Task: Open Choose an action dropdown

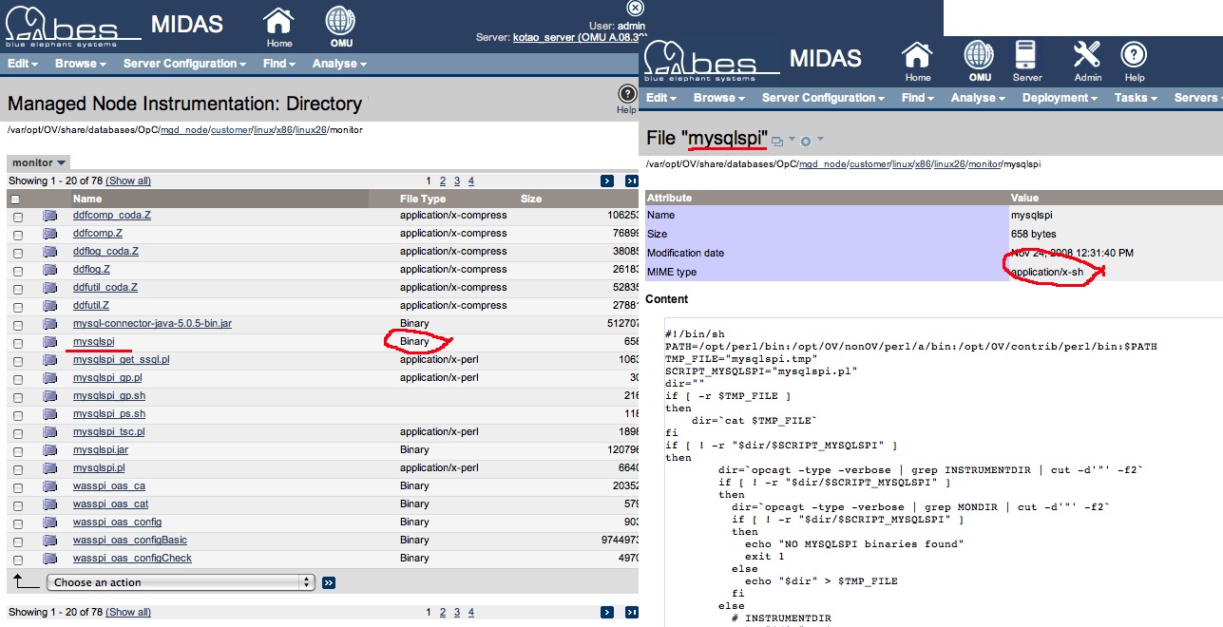Action: tap(182, 582)
